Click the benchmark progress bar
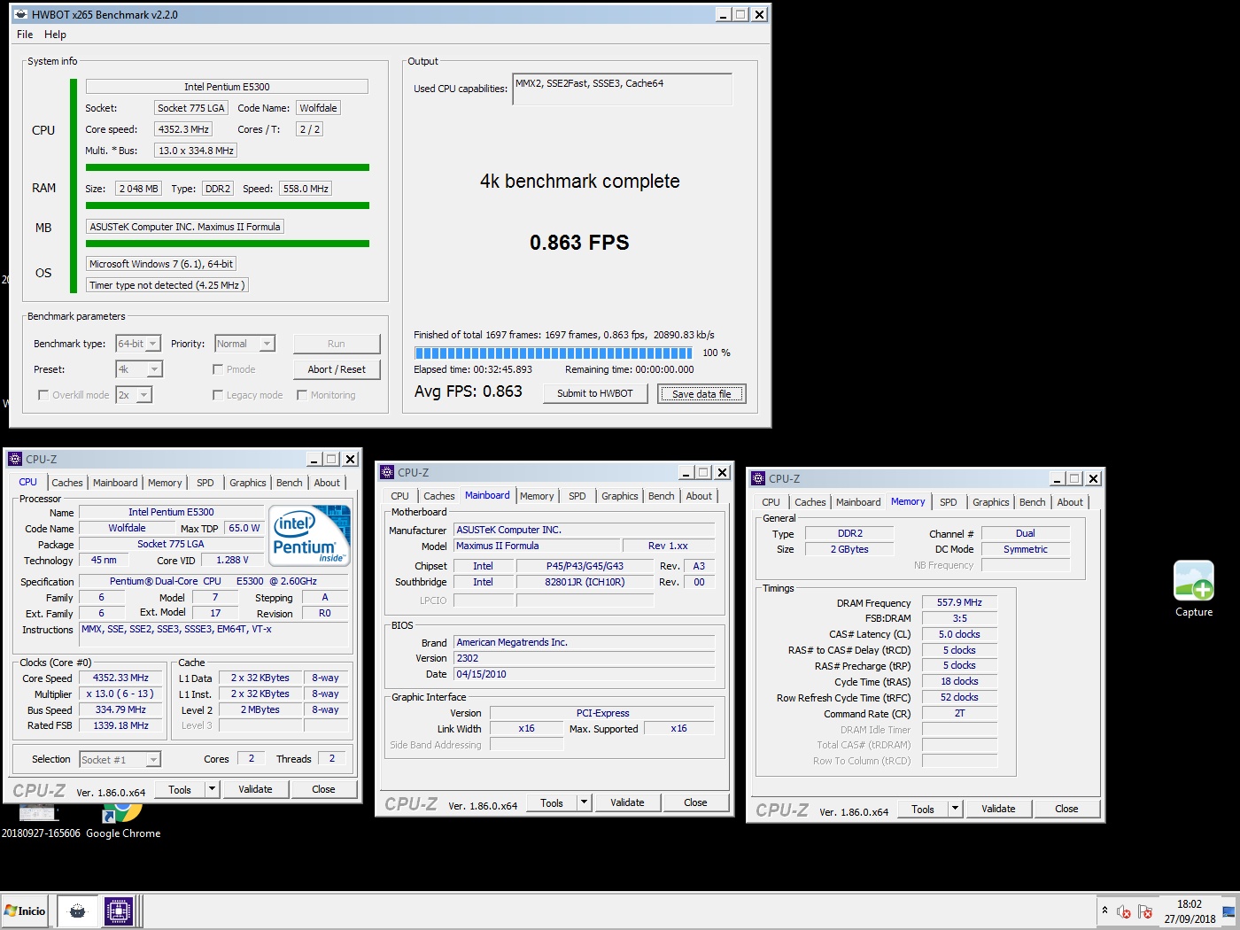Image resolution: width=1240 pixels, height=930 pixels. [x=554, y=353]
